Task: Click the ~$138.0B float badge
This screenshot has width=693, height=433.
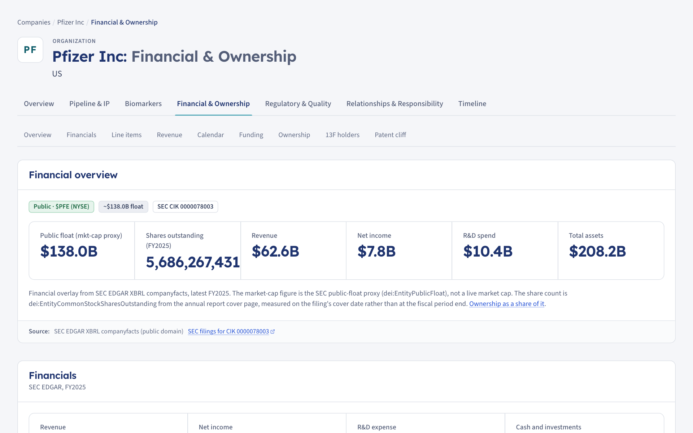Action: (123, 207)
